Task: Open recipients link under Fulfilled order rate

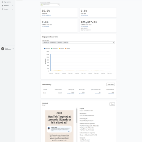Action: point(45,27)
